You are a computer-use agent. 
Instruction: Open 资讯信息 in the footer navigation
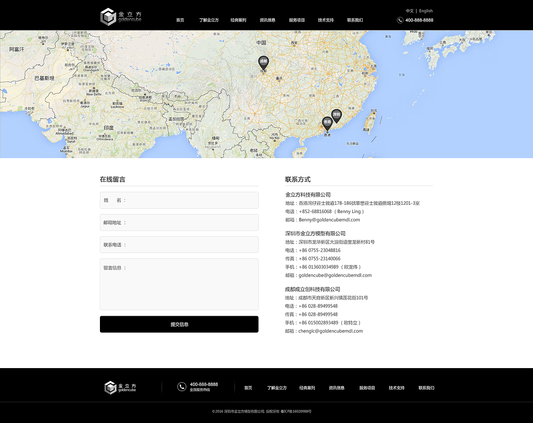[x=337, y=388]
